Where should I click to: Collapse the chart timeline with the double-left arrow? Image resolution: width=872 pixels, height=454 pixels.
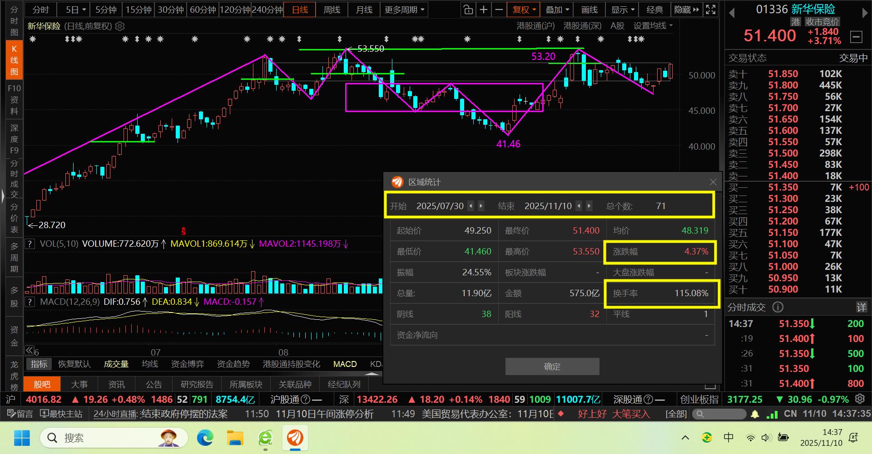click(29, 350)
